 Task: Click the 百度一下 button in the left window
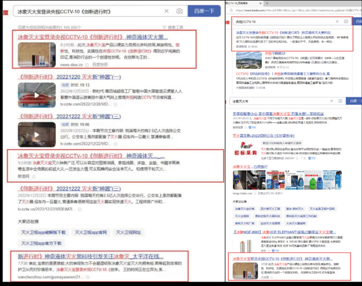(x=204, y=11)
